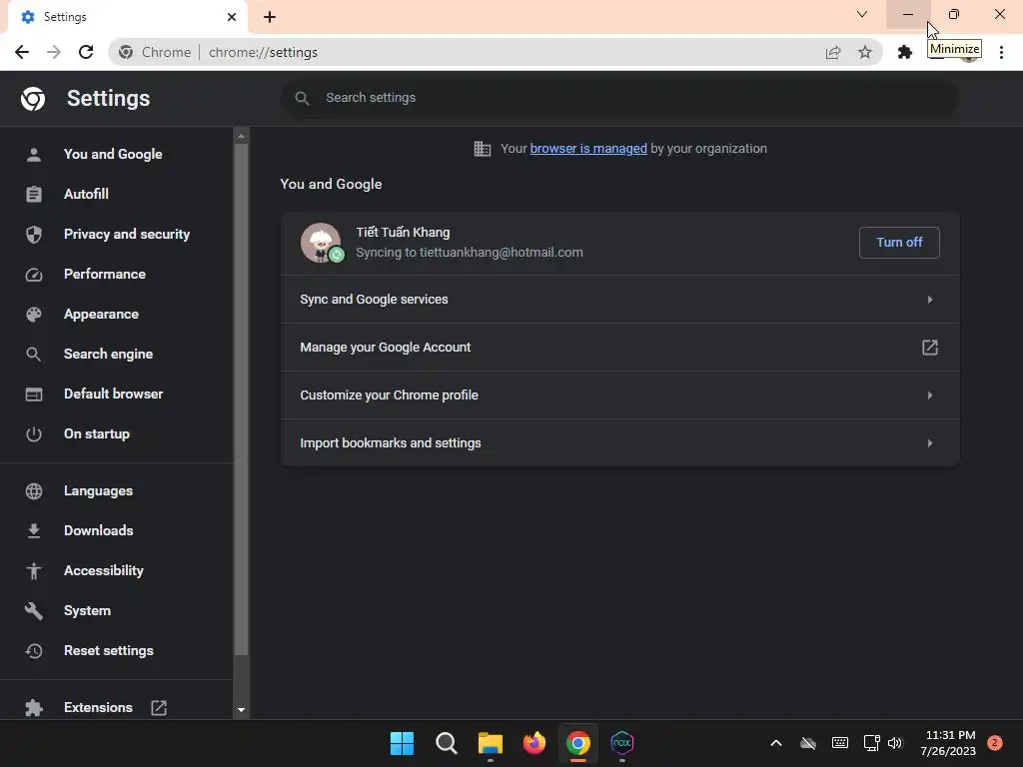Select the Settings browser tab

coord(128,17)
